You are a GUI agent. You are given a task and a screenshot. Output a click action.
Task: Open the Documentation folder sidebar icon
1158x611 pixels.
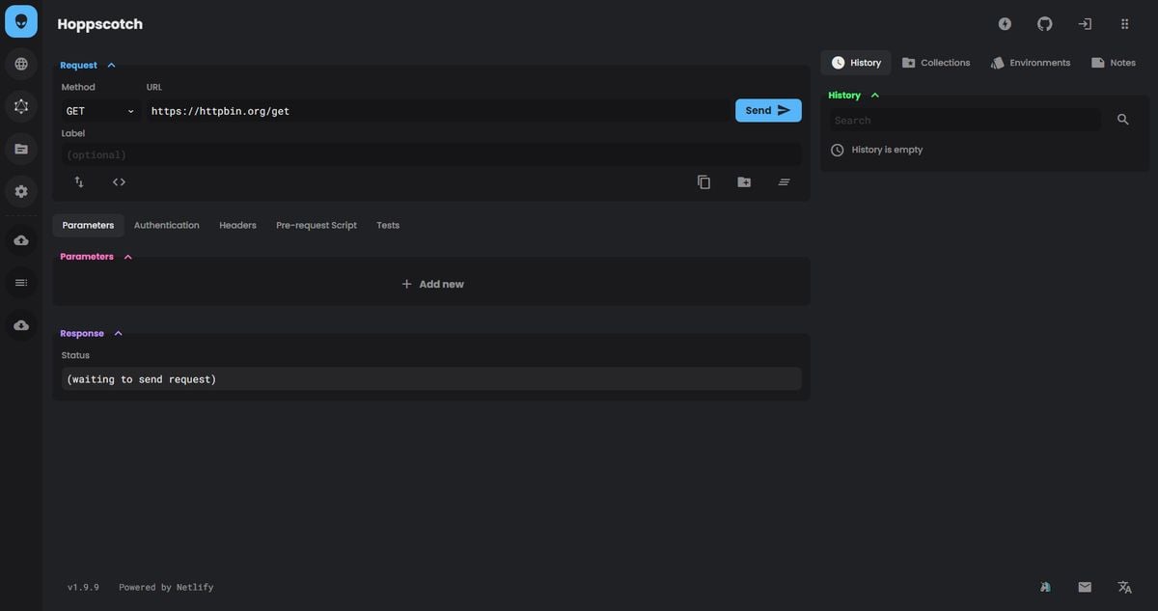[x=21, y=149]
